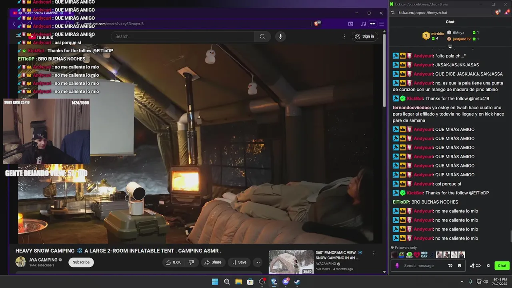Click the Kick chat scrollbar
Viewport: 512px width, 288px height.
point(510,237)
